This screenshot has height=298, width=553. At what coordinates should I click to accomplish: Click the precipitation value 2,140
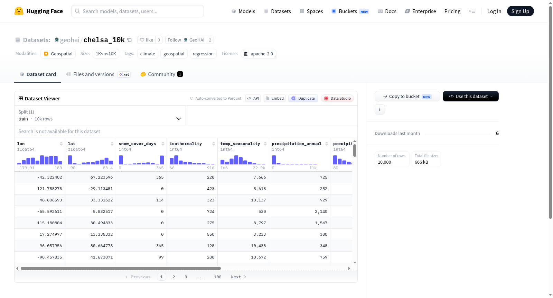pos(321,211)
